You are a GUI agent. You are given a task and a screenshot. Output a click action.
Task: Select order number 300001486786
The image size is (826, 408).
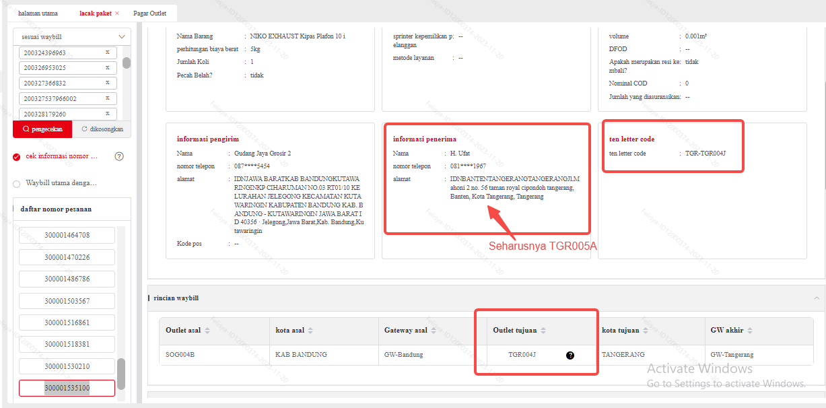point(67,279)
